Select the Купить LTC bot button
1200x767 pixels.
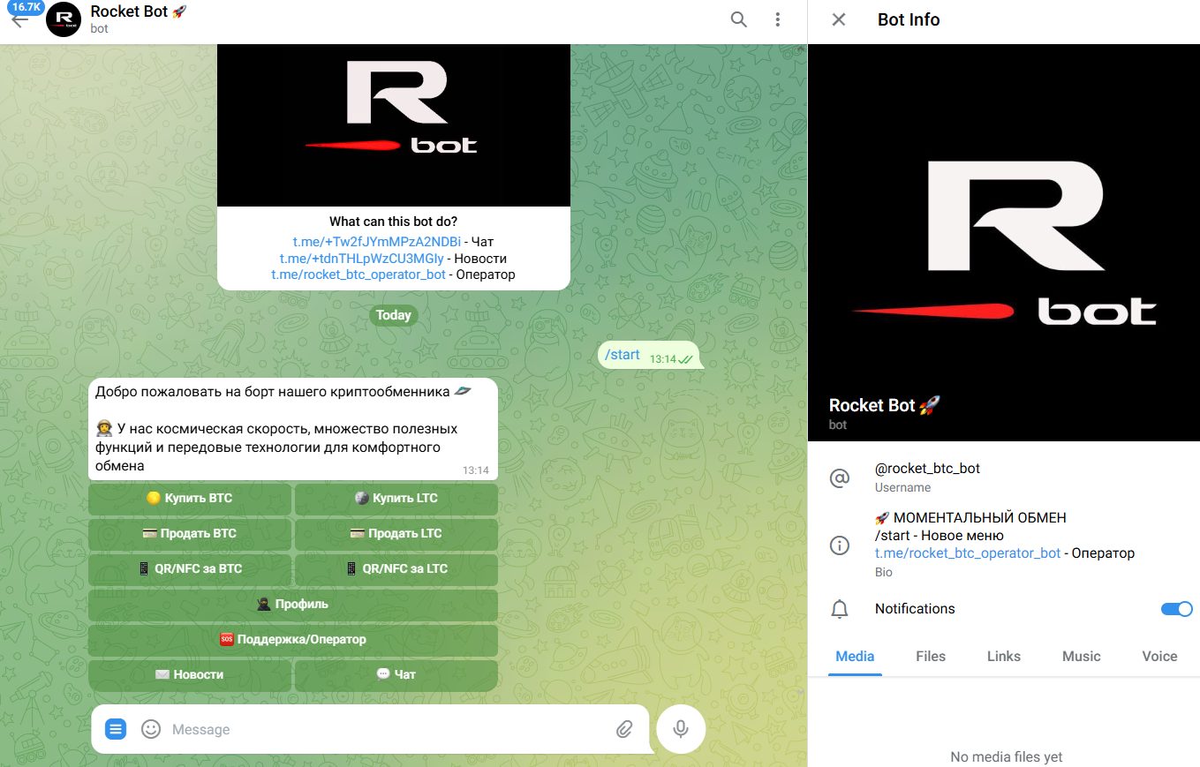pyautogui.click(x=396, y=499)
